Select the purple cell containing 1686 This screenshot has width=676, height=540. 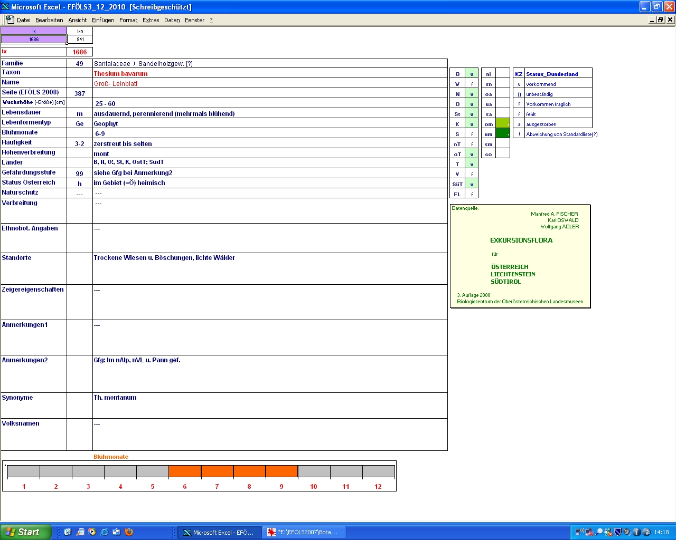coord(34,39)
